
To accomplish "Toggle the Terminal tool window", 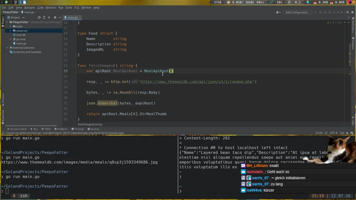I will click(78, 129).
